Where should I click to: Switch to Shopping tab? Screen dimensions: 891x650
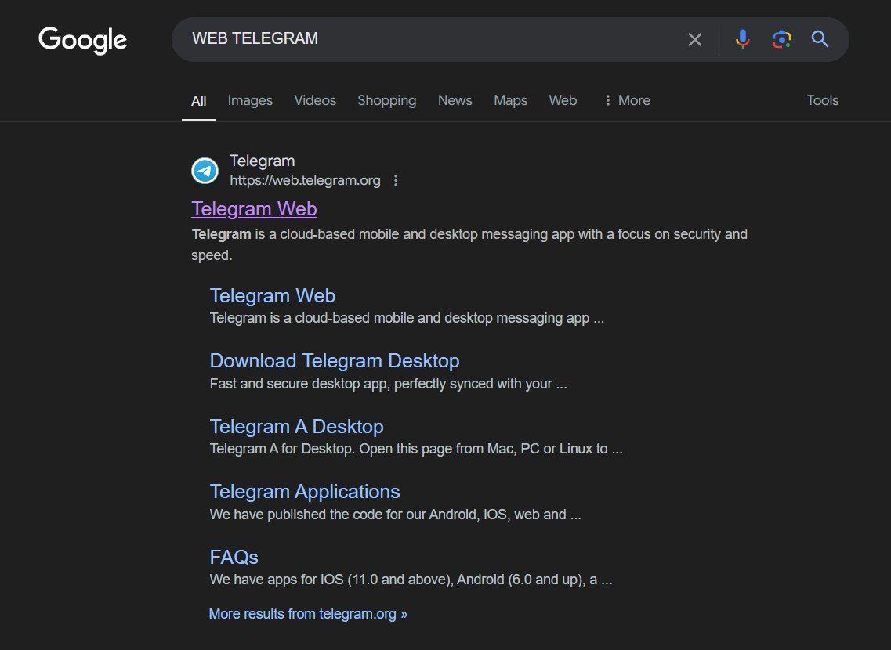[x=386, y=100]
